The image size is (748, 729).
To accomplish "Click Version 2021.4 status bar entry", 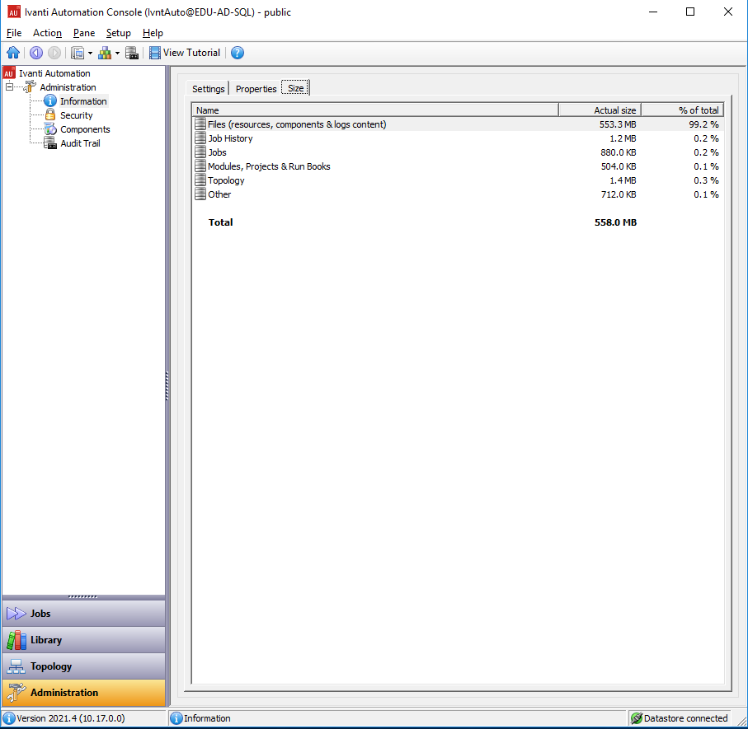I will 71,718.
